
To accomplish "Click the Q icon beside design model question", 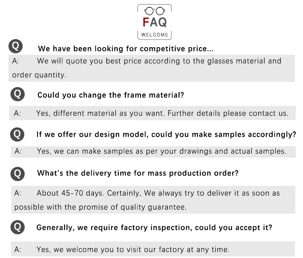I will [17, 134].
